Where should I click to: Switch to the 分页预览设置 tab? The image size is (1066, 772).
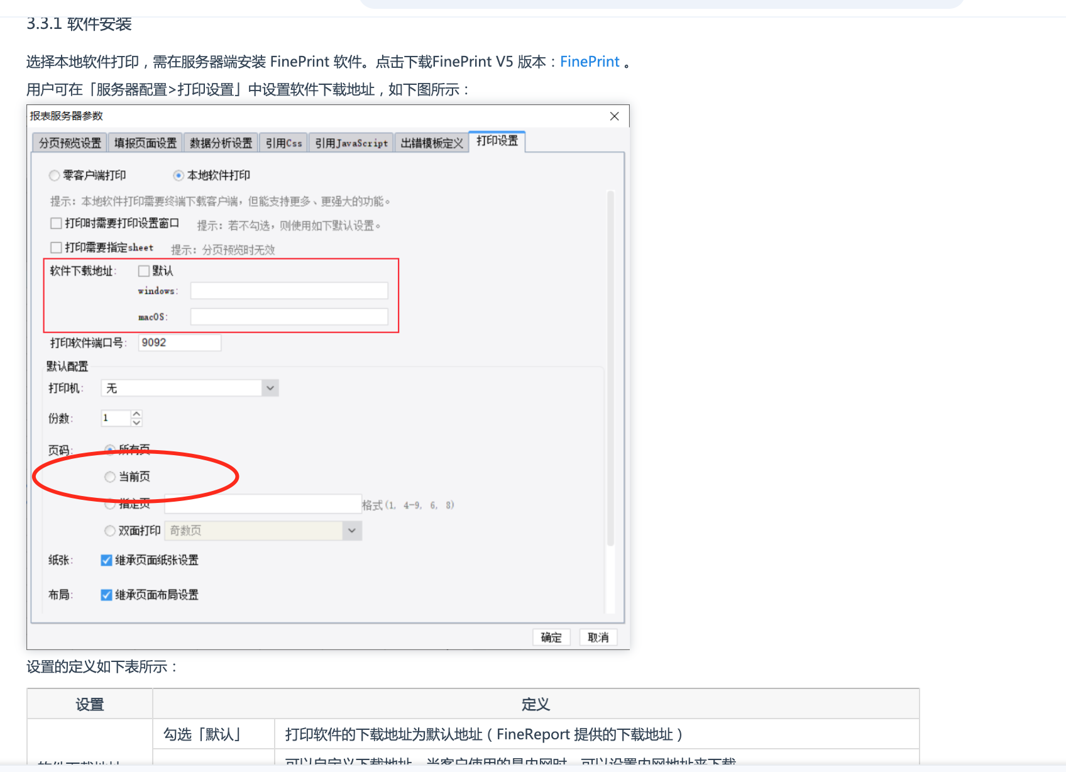coord(70,143)
